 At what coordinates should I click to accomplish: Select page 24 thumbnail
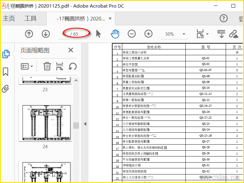(45, 123)
